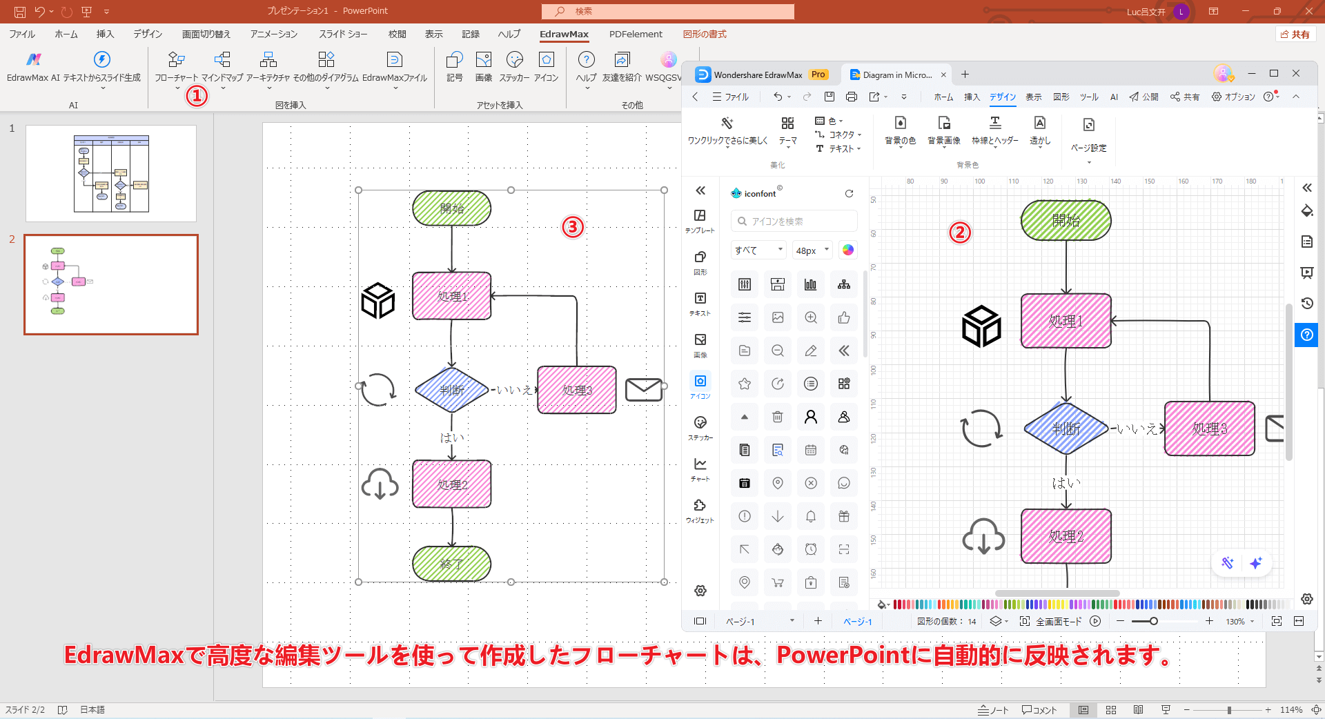Insert asset image with 画像 ribbon icon

pos(484,67)
